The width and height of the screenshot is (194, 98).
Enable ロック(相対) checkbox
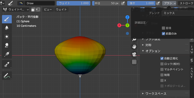tap(162, 64)
